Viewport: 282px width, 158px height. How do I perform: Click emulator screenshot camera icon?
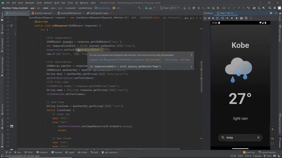point(241,18)
